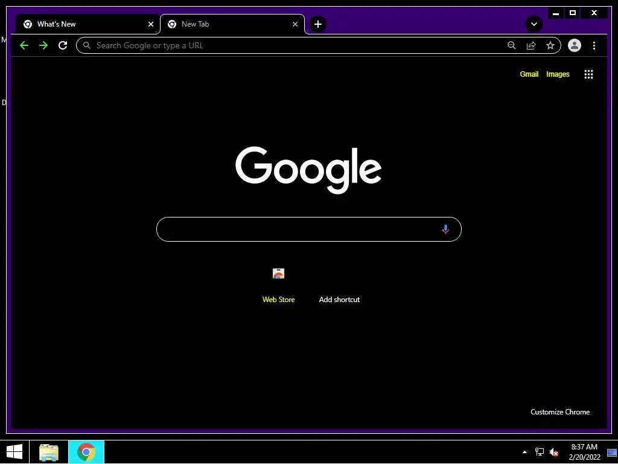The height and width of the screenshot is (464, 618).
Task: Click the notification icon at taskbar end
Action: point(612,453)
